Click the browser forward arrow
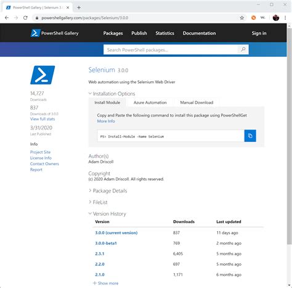Screen dimensions: 292x288 (x=16, y=18)
